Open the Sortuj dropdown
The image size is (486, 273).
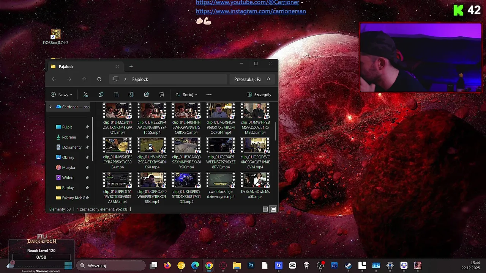[186, 94]
